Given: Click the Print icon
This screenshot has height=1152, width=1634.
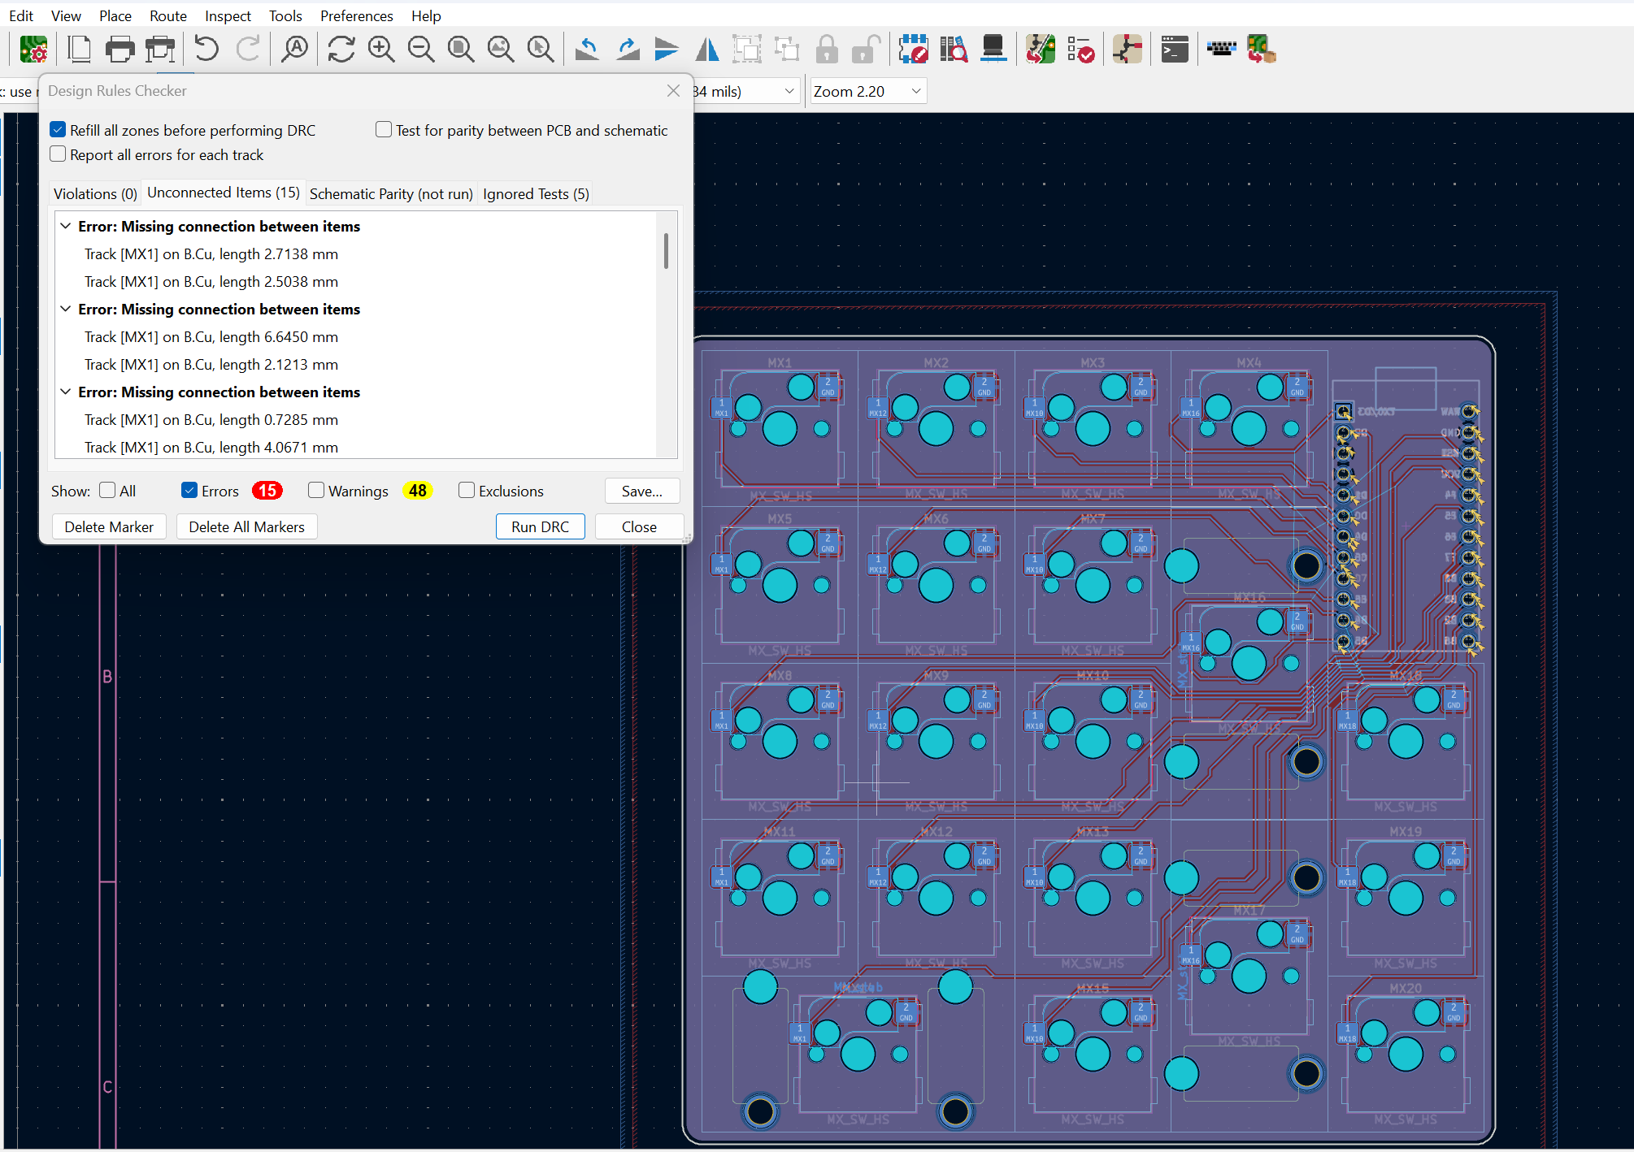Looking at the screenshot, I should (120, 50).
